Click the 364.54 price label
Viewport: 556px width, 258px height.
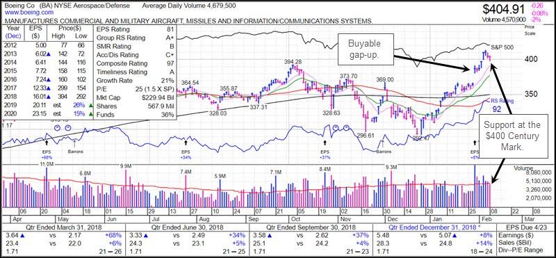[190, 82]
